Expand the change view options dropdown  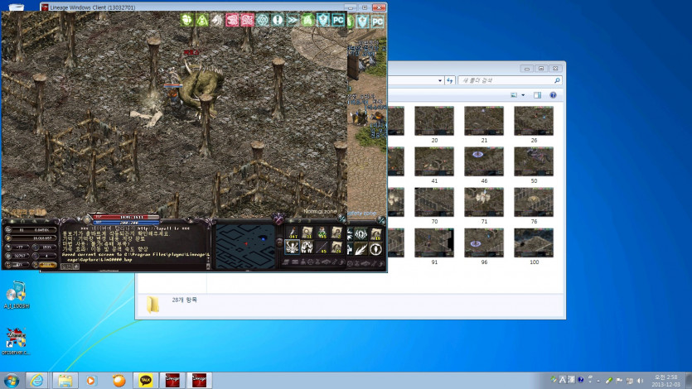click(x=523, y=95)
